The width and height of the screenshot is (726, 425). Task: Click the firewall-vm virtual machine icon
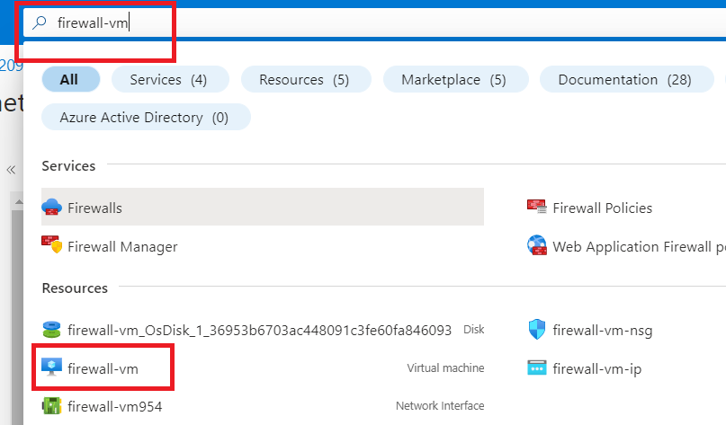pyautogui.click(x=52, y=367)
